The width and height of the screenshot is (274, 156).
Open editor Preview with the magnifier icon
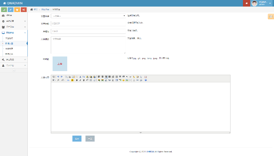pyautogui.click(x=66, y=77)
